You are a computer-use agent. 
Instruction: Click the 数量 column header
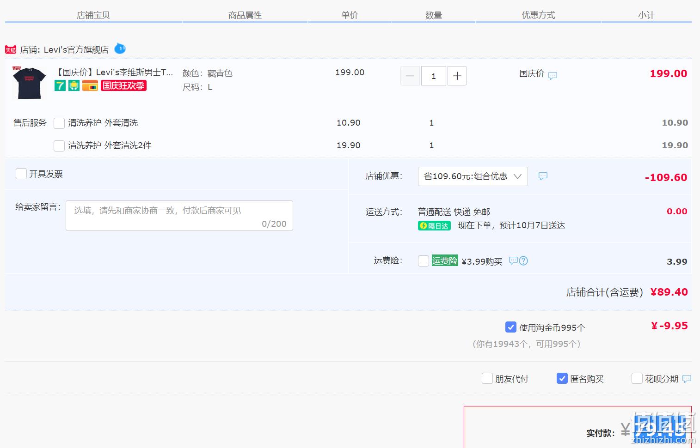click(434, 15)
